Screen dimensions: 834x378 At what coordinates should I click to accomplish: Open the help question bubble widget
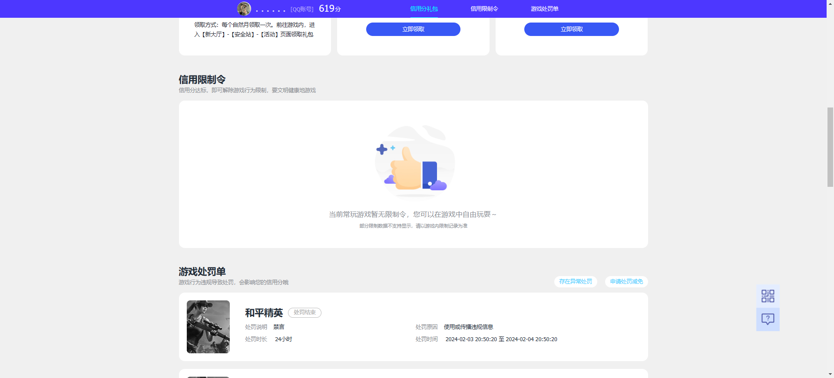[x=768, y=319]
